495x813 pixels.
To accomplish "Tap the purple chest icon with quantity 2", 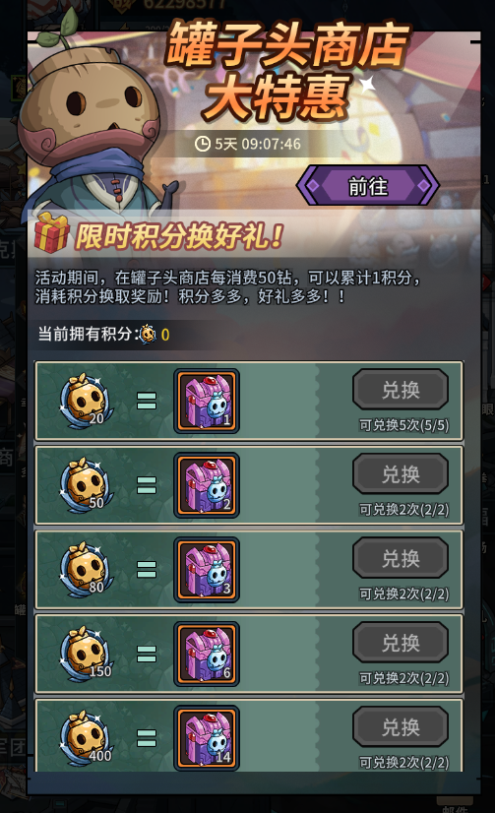I will click(x=207, y=485).
